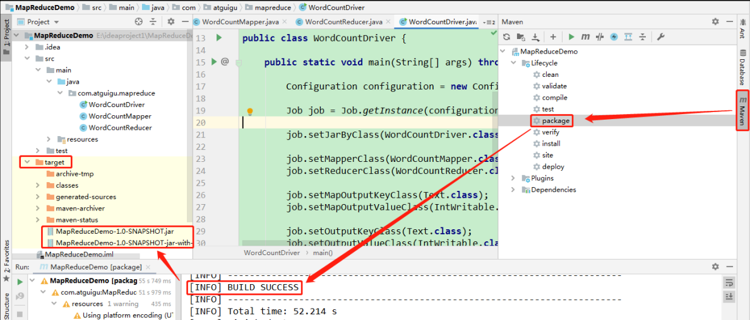Screen dimensions: 750x320
Task: Click the Execute Maven Goal 'm' icon
Action: point(586,37)
